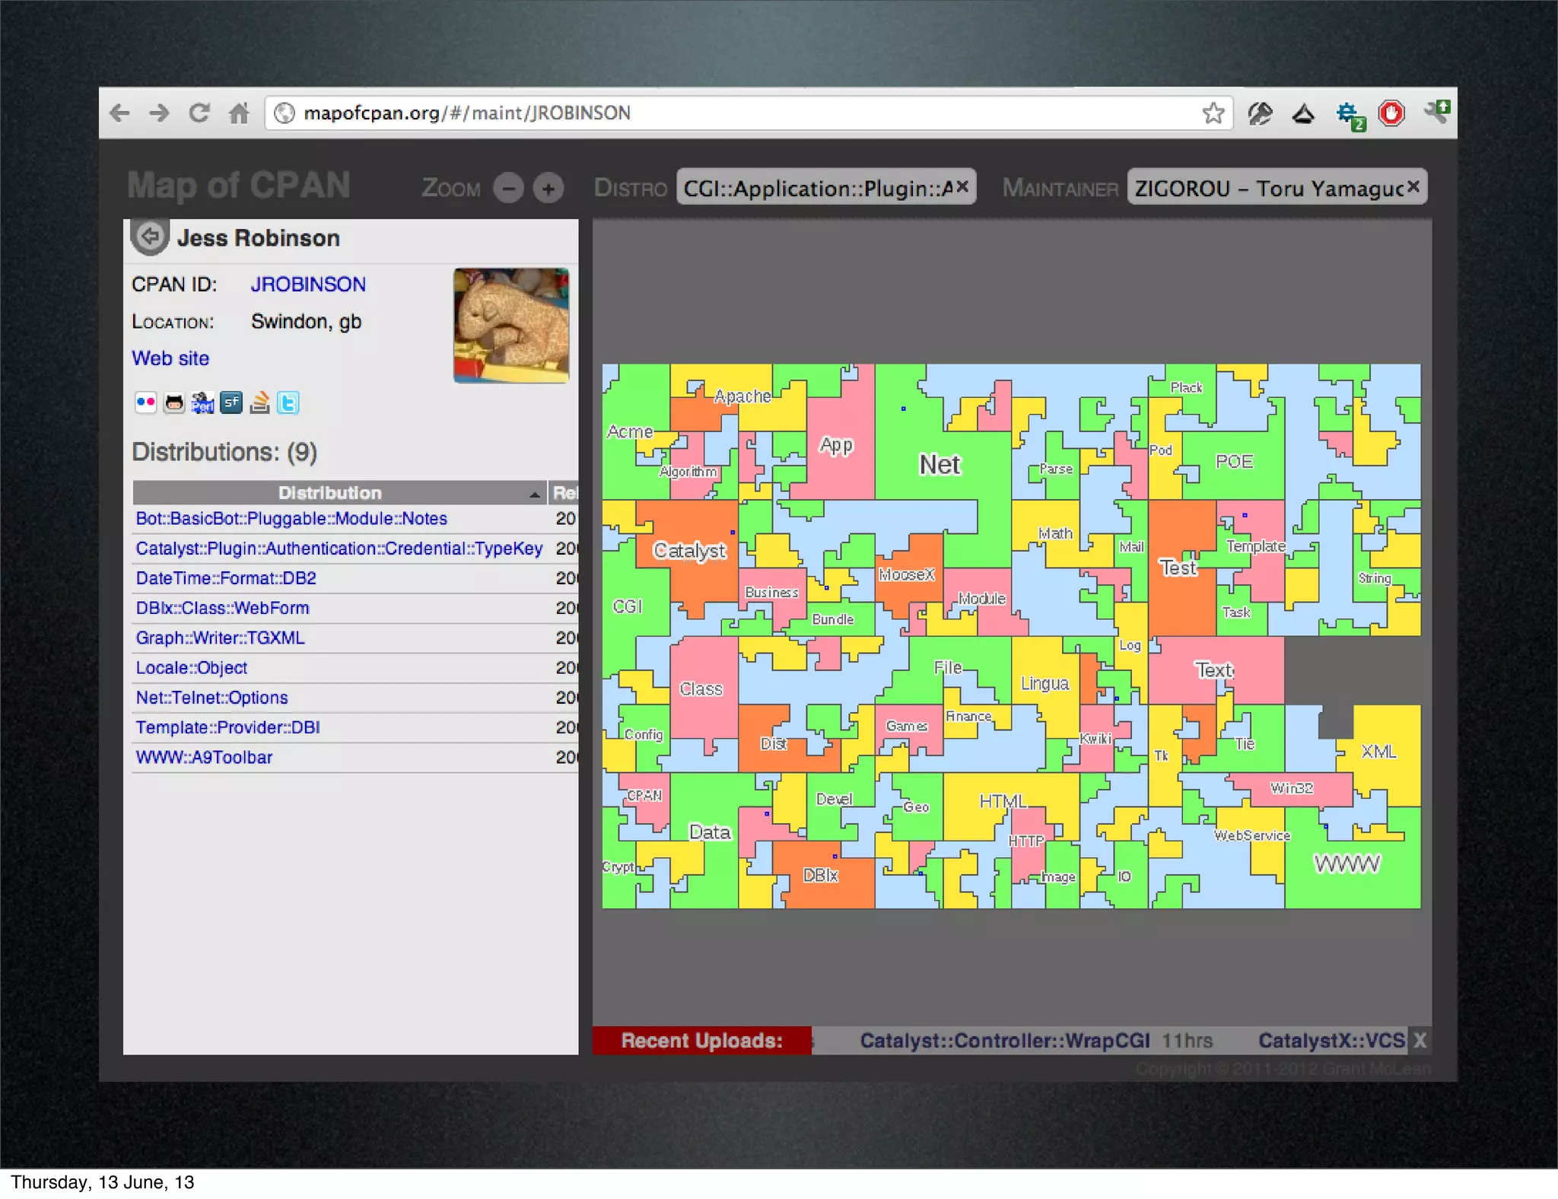Open the JROBINSON CPAN ID link
This screenshot has height=1199, width=1558.
pos(308,285)
